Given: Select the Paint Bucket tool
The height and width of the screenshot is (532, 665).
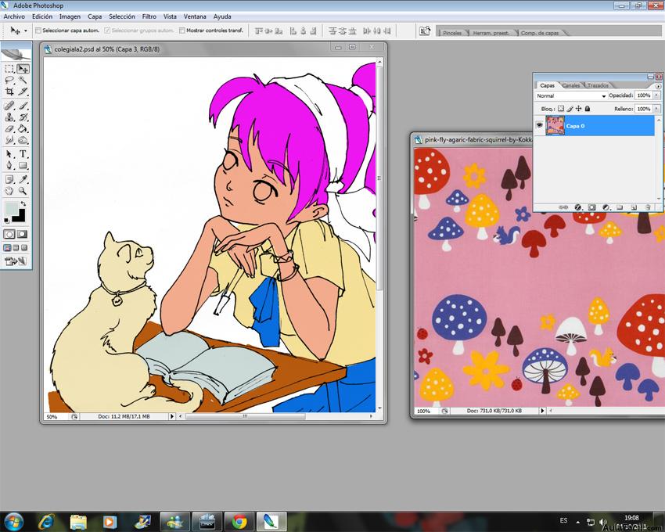Looking at the screenshot, I should pos(23,128).
